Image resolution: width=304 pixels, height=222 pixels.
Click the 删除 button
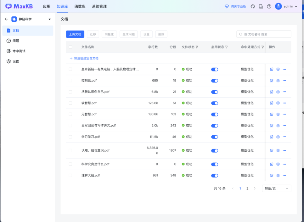point(161,34)
